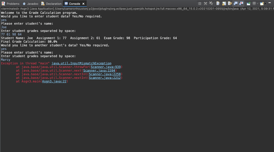Open the Asgn3.java:22 stack trace link
The image size is (274, 152).
click(x=54, y=82)
